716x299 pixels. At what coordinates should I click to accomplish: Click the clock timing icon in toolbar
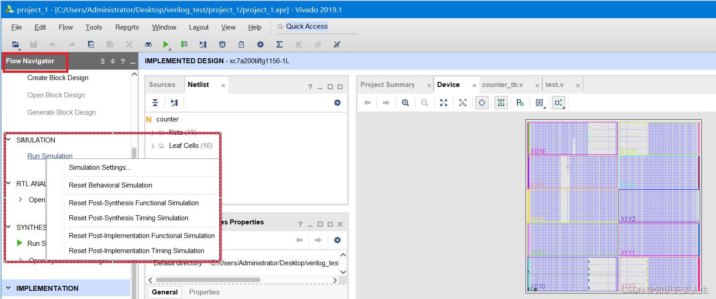pyautogui.click(x=222, y=45)
